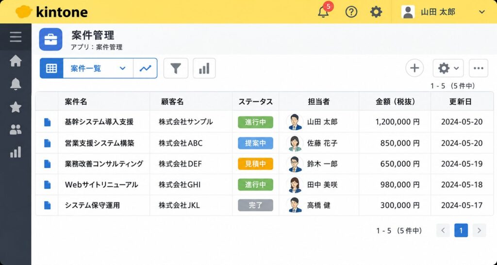
Task: Click breadcrumb アプリ：案件管理
Action: 97,47
